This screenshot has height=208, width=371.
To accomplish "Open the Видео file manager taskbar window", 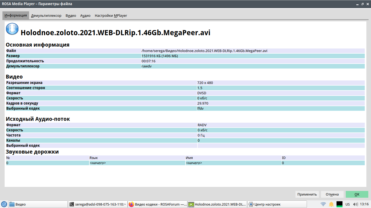I will click(x=38, y=204).
